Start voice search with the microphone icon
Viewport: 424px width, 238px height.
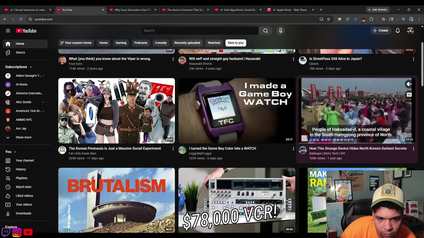281,30
